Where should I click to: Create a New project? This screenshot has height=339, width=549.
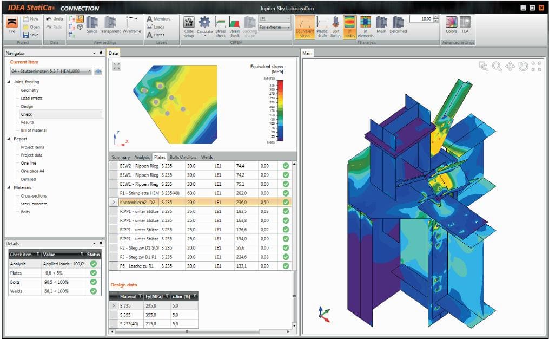[x=31, y=19]
